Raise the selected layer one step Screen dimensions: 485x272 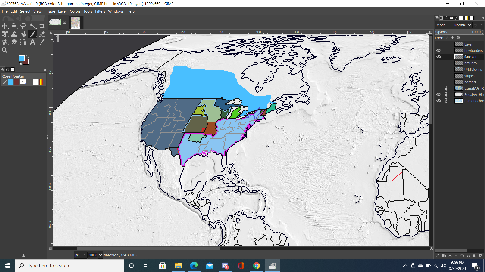pyautogui.click(x=450, y=256)
